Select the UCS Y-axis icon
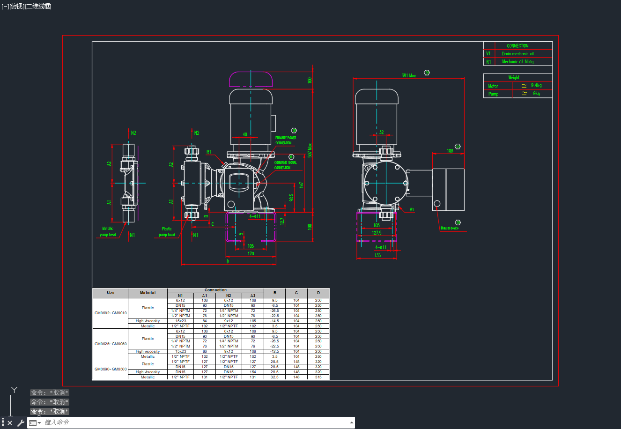 coord(14,390)
